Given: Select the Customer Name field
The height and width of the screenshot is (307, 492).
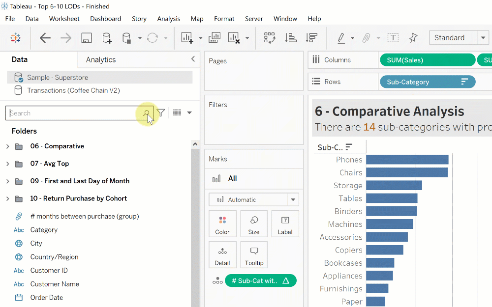Looking at the screenshot, I should tap(55, 284).
